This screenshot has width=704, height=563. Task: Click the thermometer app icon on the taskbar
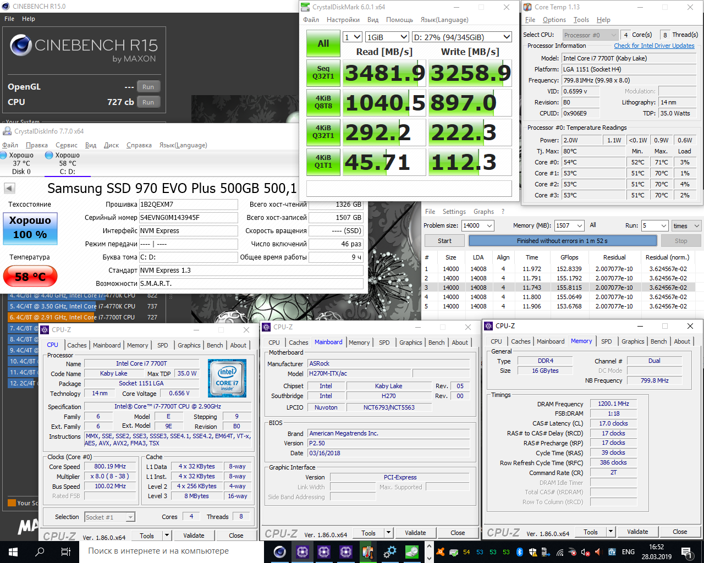(x=368, y=551)
